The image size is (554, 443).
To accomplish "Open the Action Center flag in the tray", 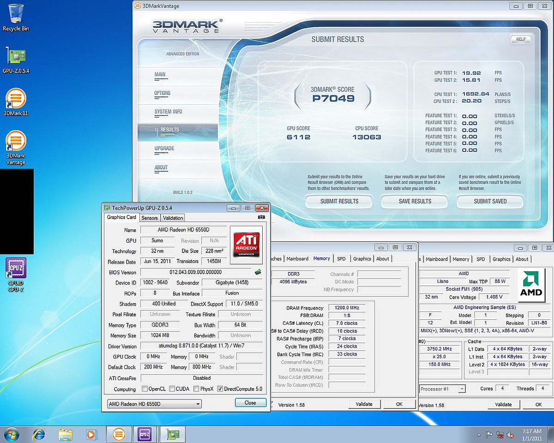I will [x=490, y=435].
